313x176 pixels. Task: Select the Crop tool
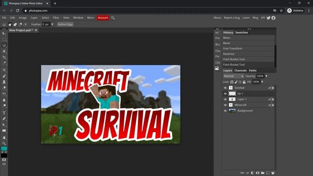coord(4,57)
